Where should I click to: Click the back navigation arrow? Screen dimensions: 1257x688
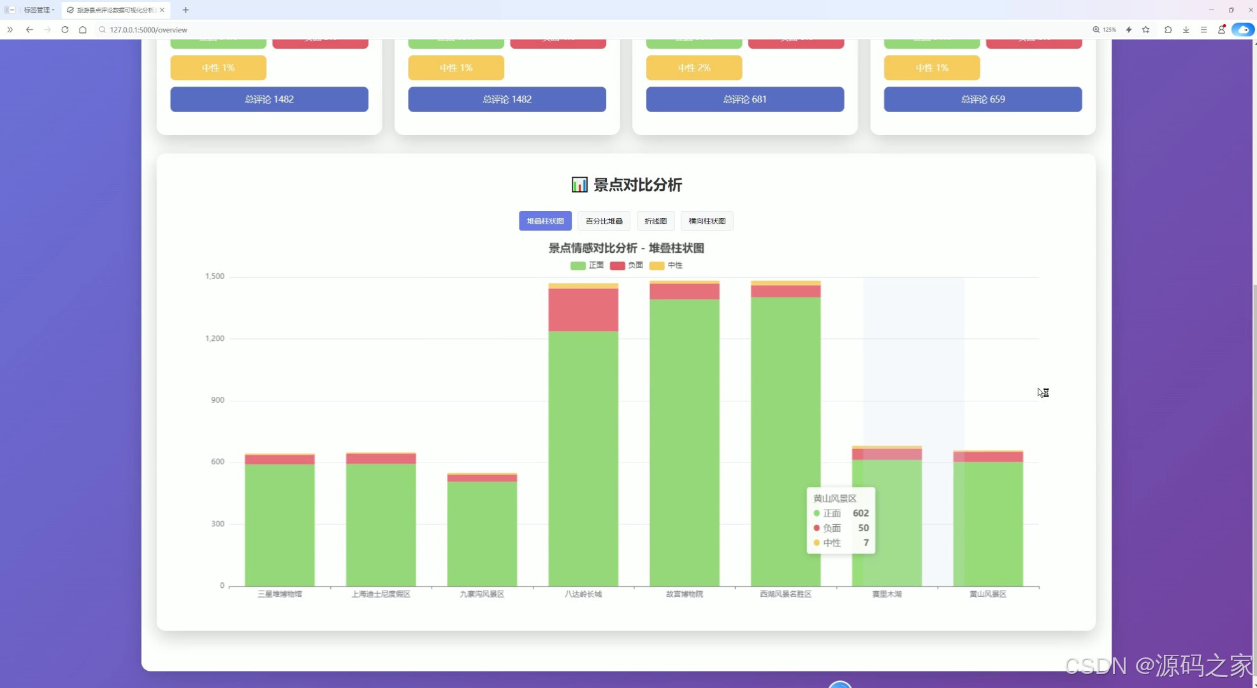[x=29, y=29]
